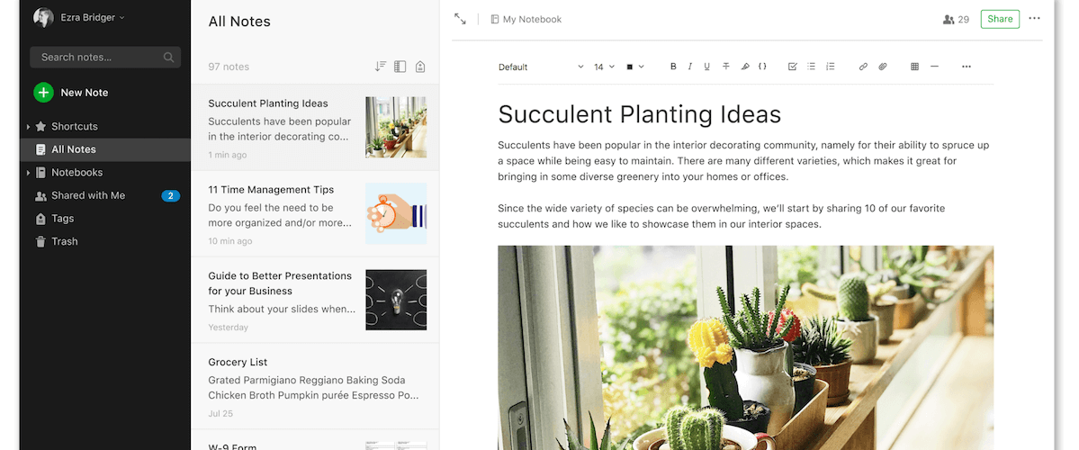Toggle bulleted list
Screen dimensions: 1079x450
812,67
